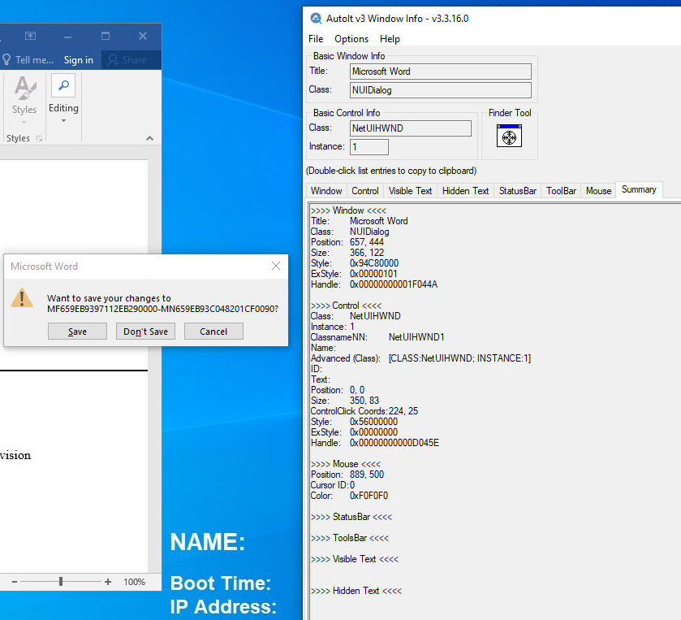Click the AutoIt Window Info app icon
The height and width of the screenshot is (620, 681).
(316, 19)
